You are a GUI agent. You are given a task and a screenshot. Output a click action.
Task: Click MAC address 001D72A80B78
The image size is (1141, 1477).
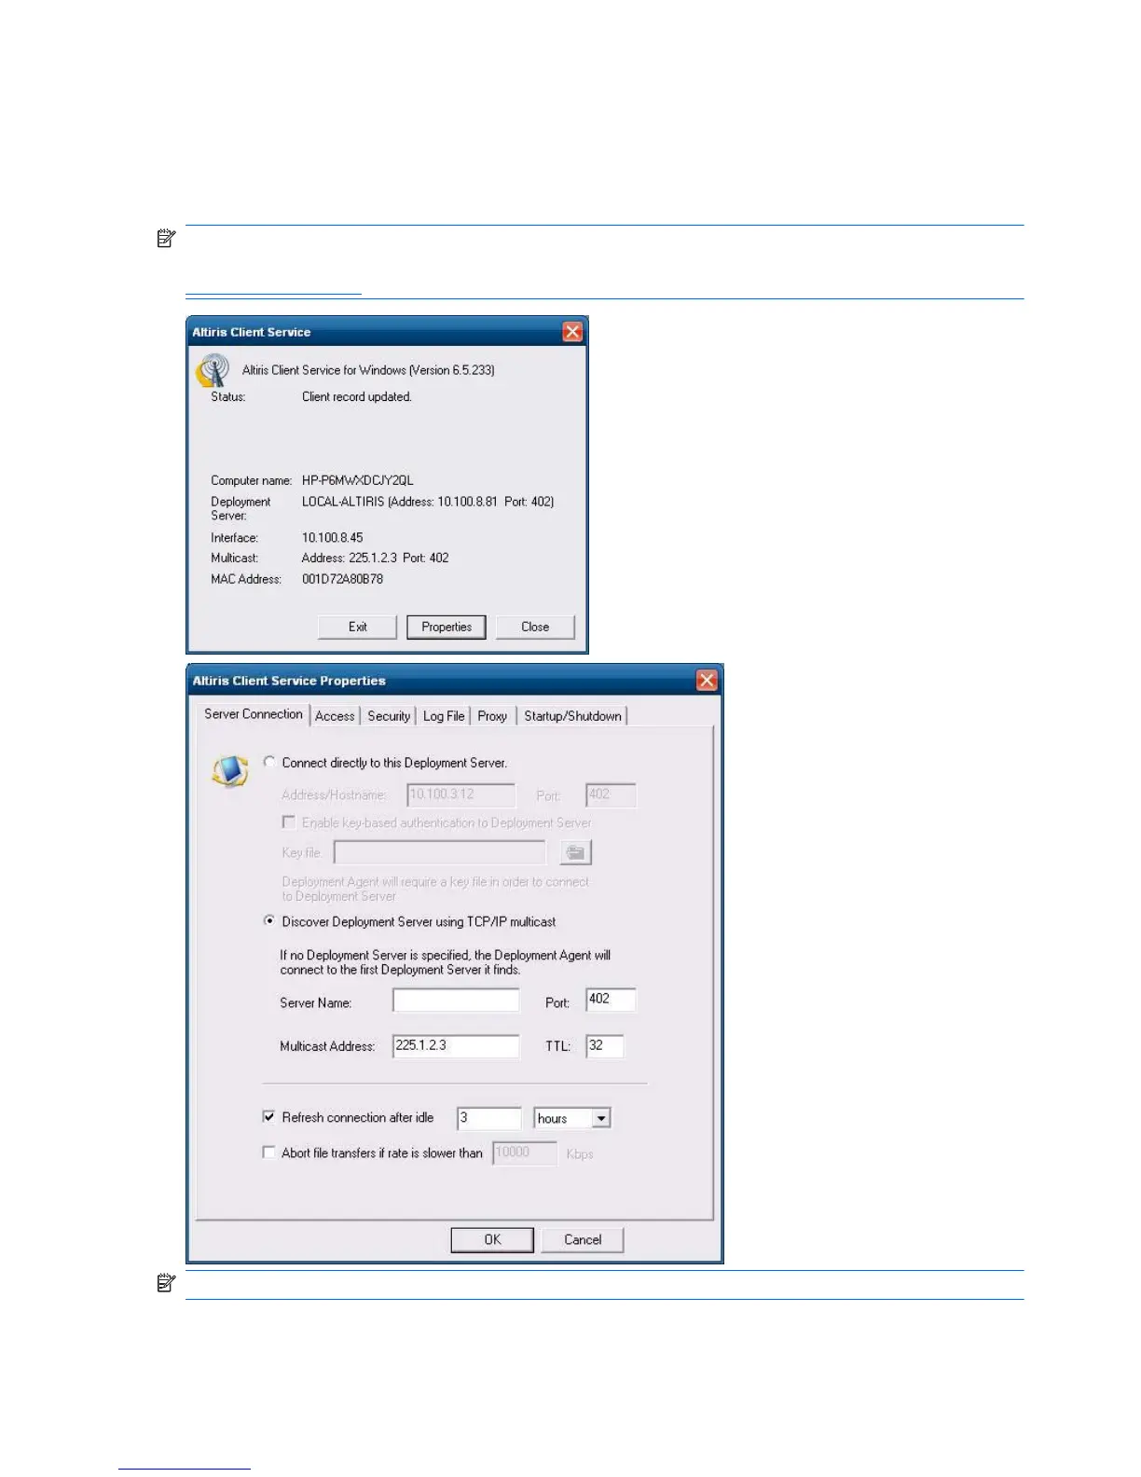pyautogui.click(x=342, y=579)
